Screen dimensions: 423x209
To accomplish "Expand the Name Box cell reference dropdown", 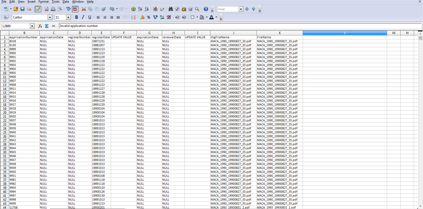I will click(x=32, y=26).
